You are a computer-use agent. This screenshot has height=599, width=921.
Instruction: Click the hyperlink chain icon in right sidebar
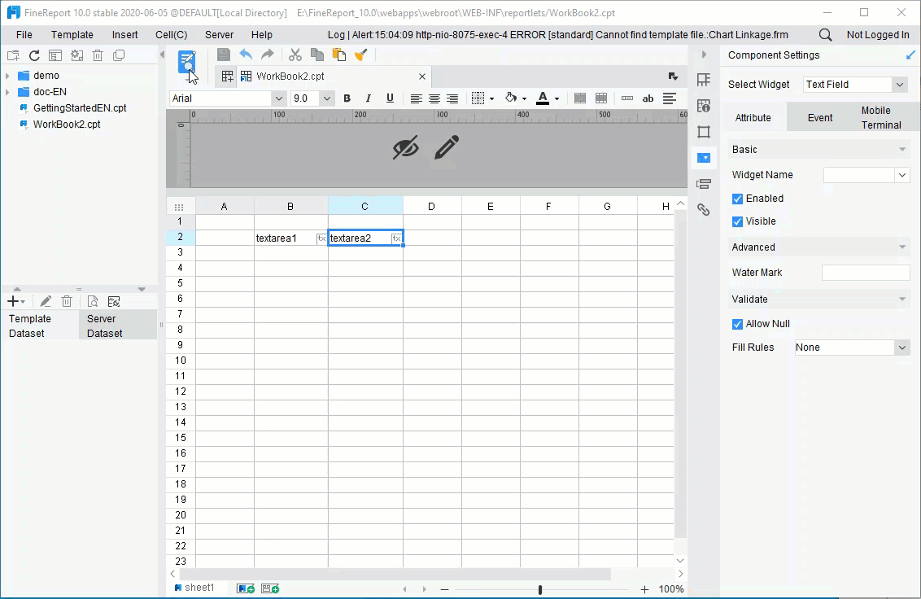click(x=704, y=209)
